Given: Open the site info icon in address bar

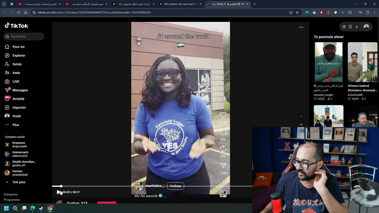Looking at the screenshot, I should click(34, 12).
